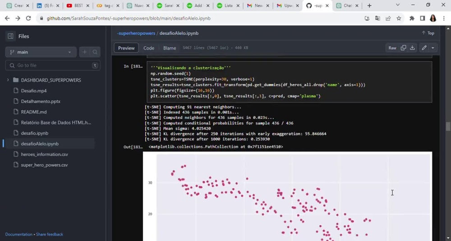The width and height of the screenshot is (451, 241).
Task: Switch to the YouTube BEST tab
Action: point(78,5)
